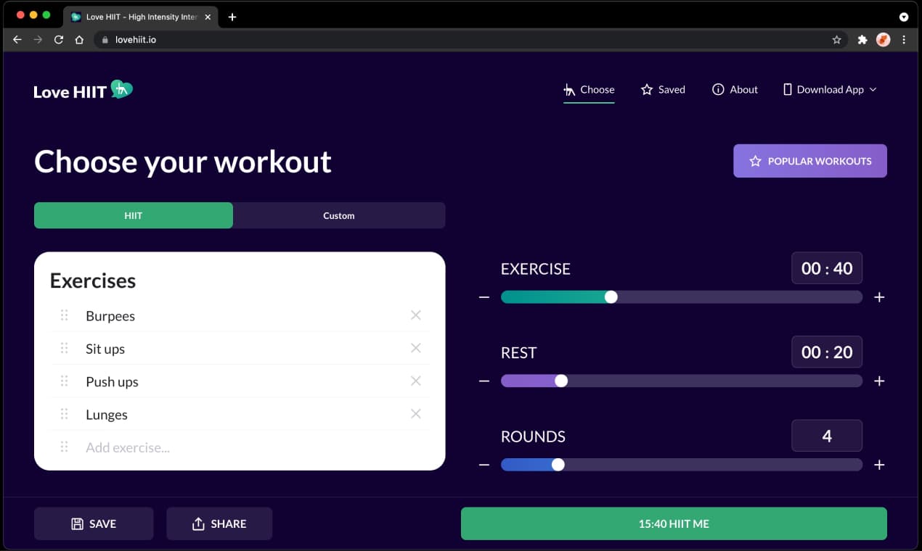922x551 pixels.
Task: Click the rounds slider handle
Action: (x=558, y=465)
